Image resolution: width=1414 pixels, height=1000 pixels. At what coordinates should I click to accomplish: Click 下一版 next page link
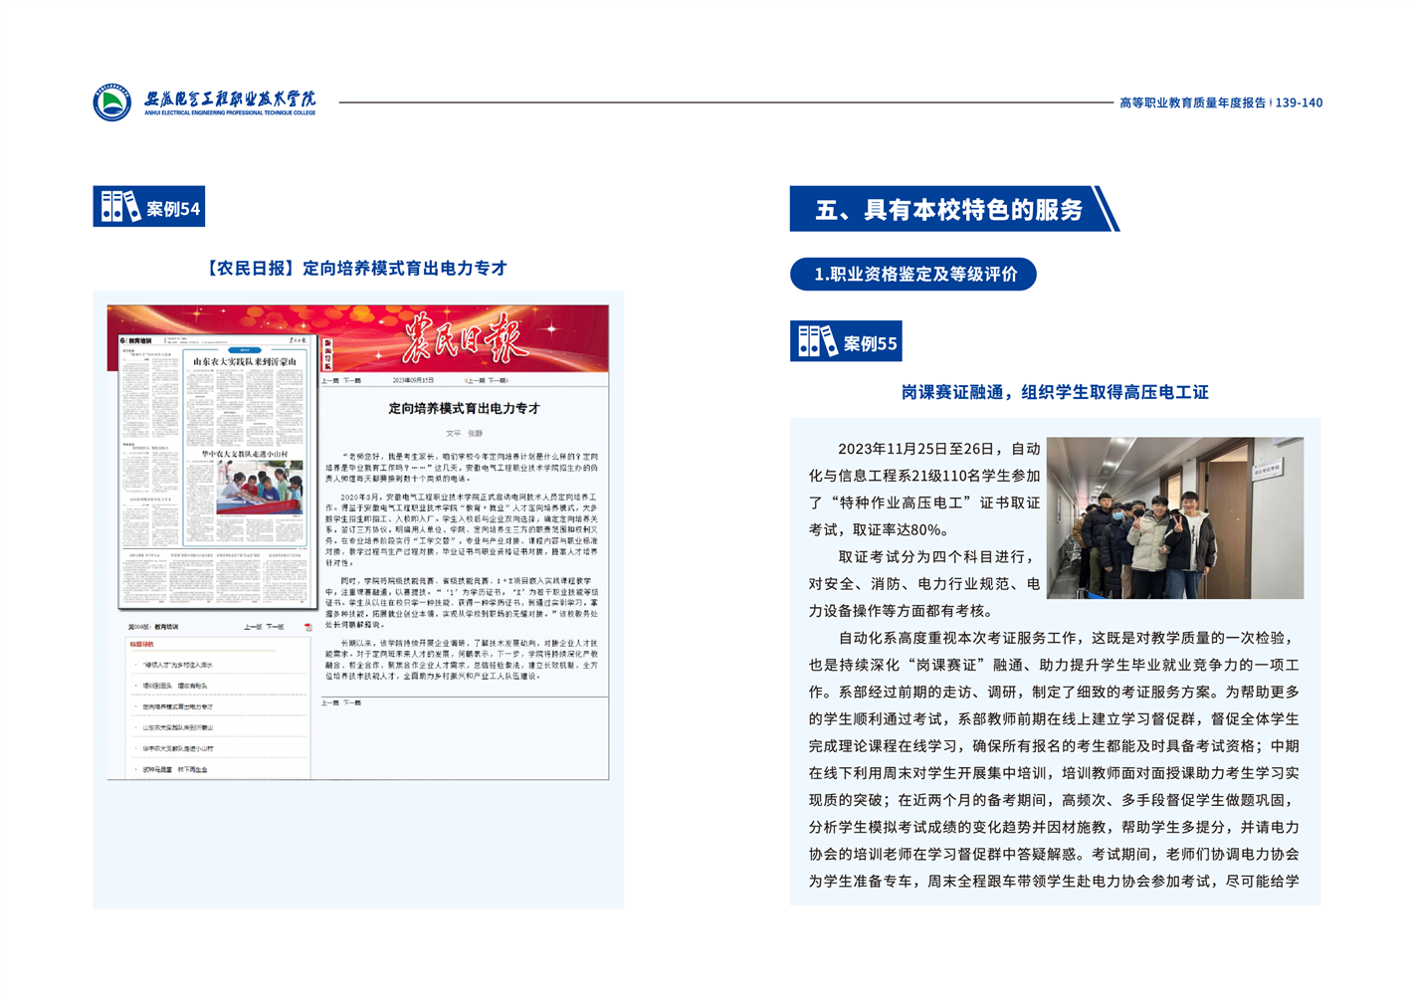(275, 628)
